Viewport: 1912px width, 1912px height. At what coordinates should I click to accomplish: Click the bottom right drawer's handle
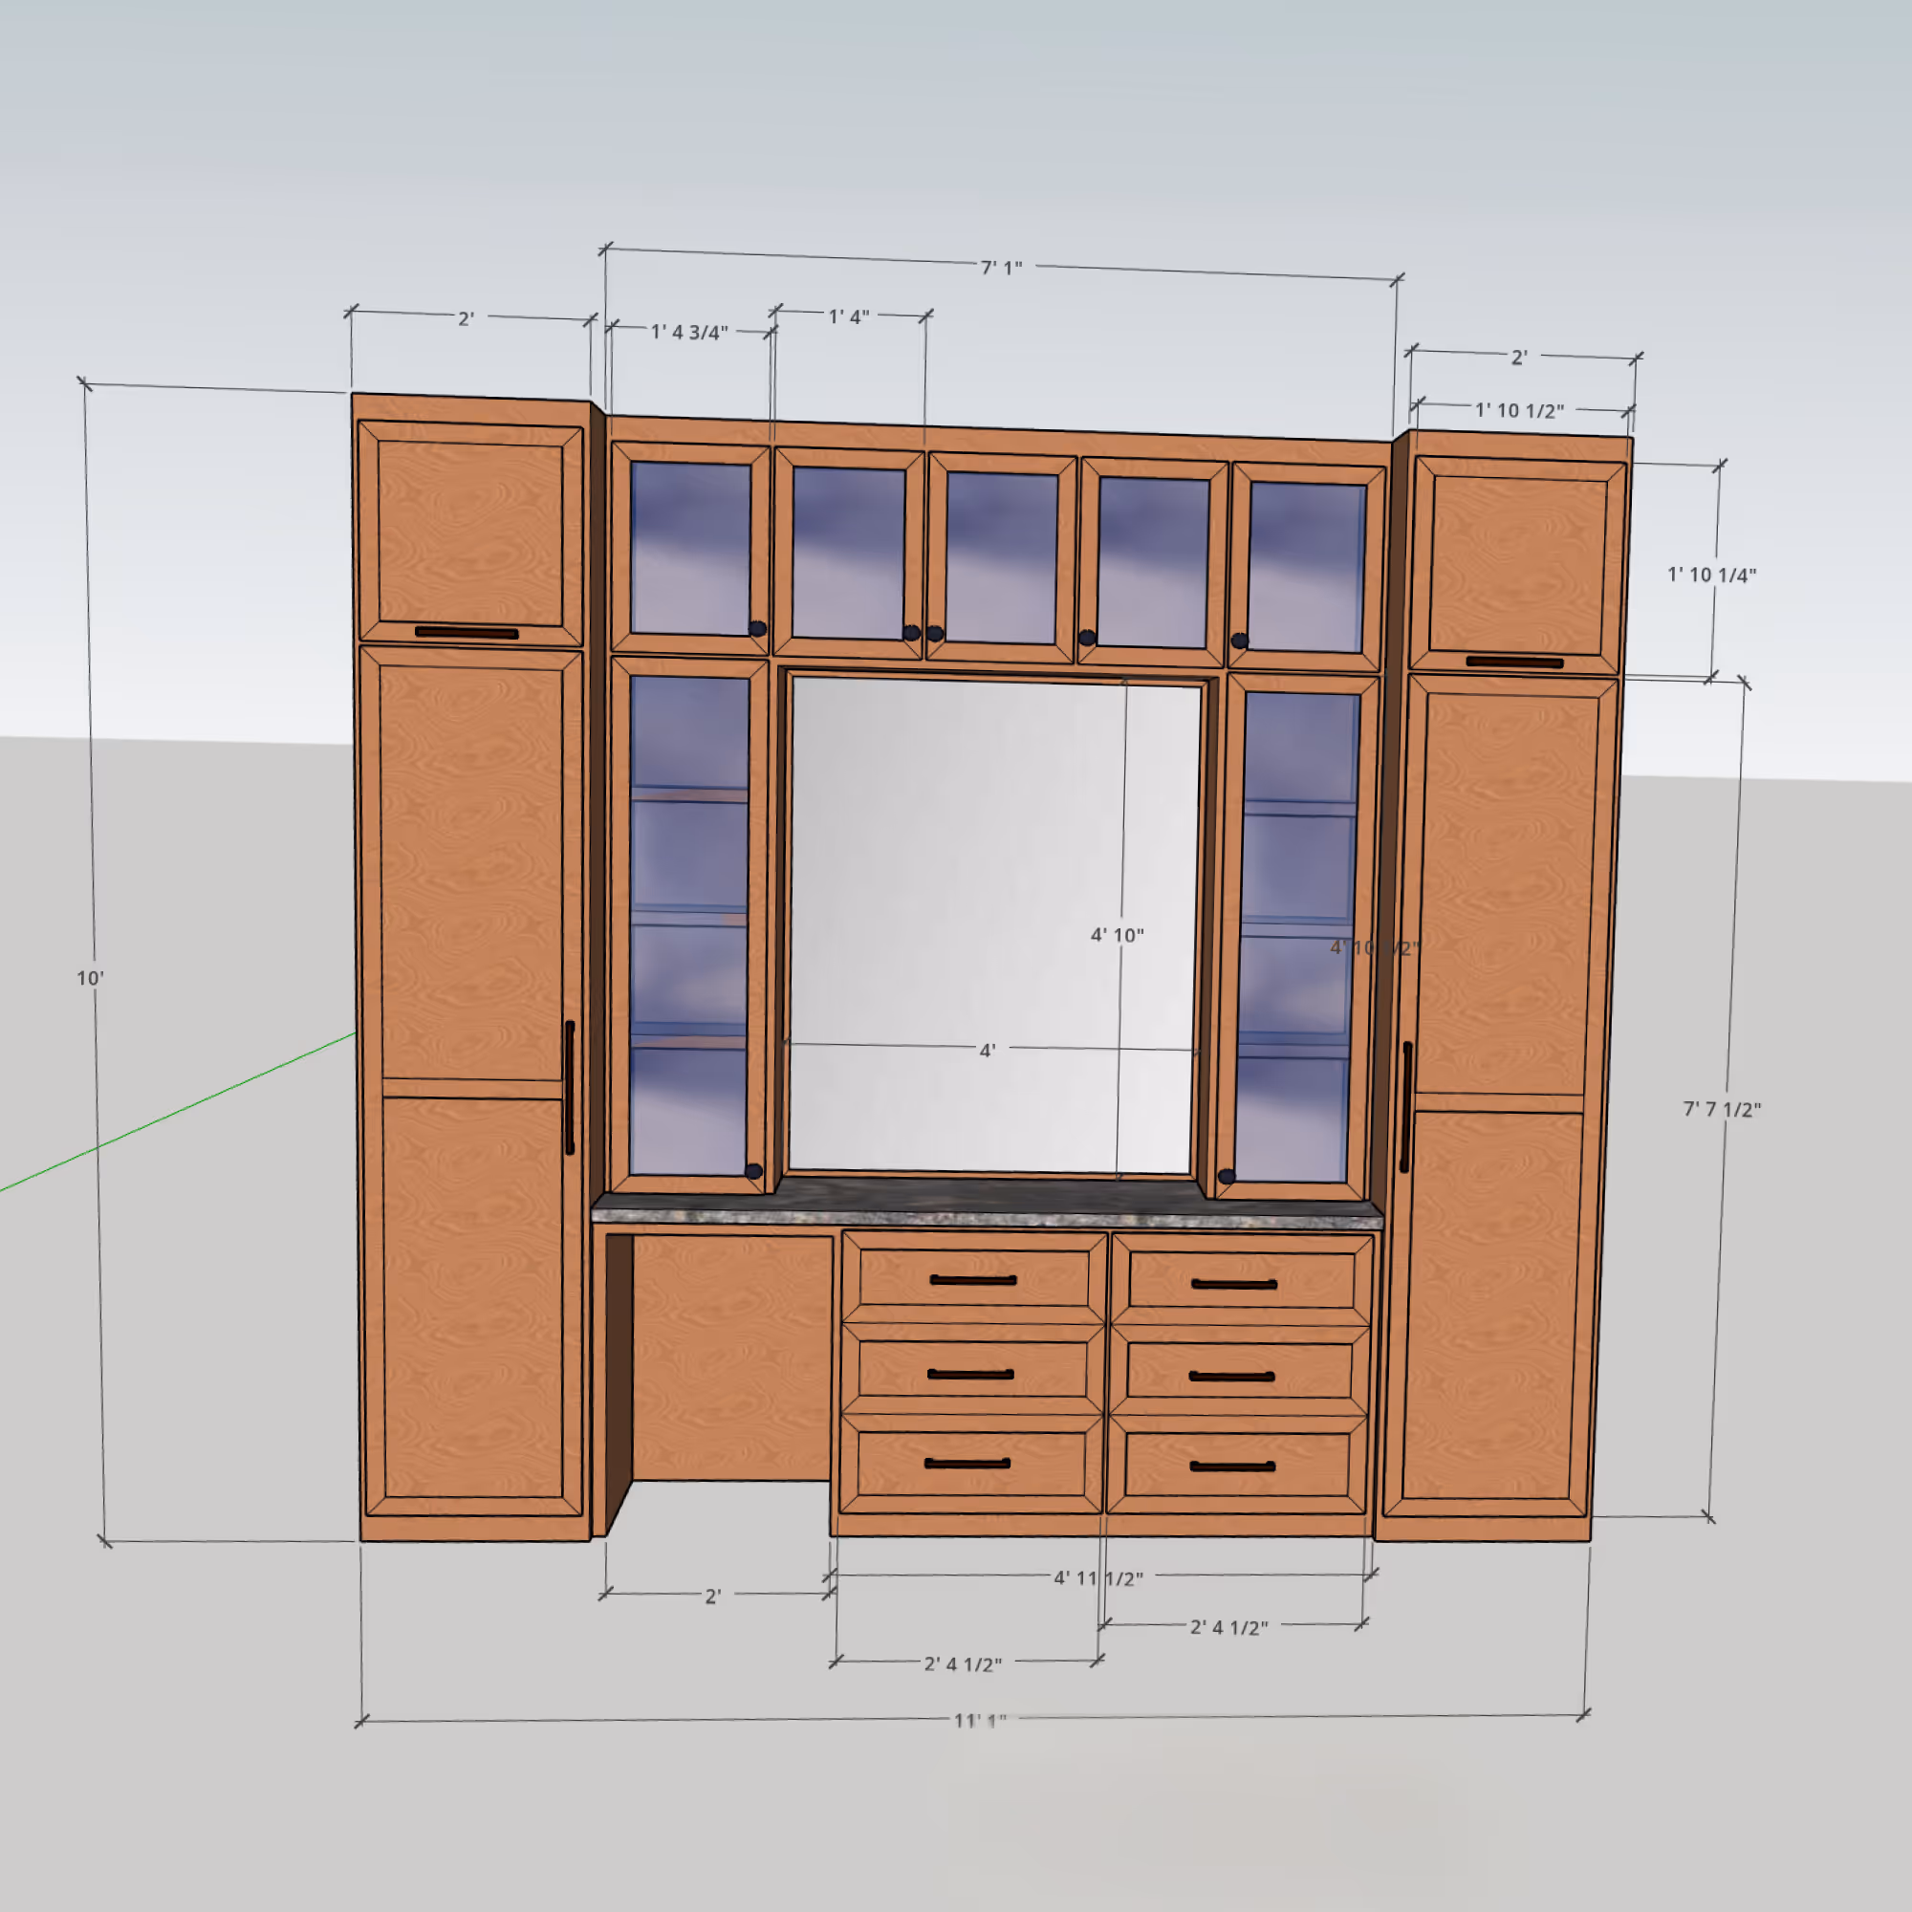(1232, 1466)
